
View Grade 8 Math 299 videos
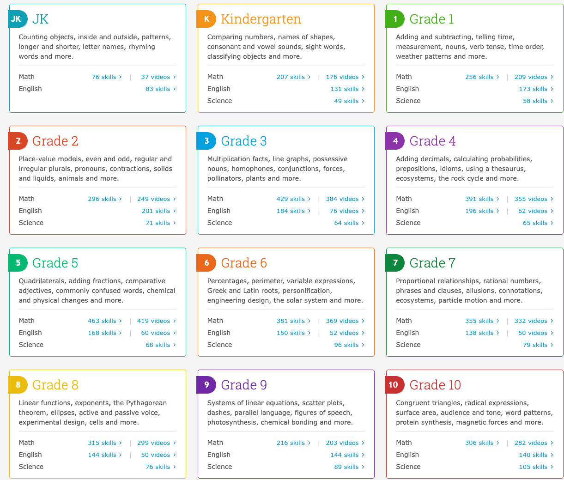156,443
